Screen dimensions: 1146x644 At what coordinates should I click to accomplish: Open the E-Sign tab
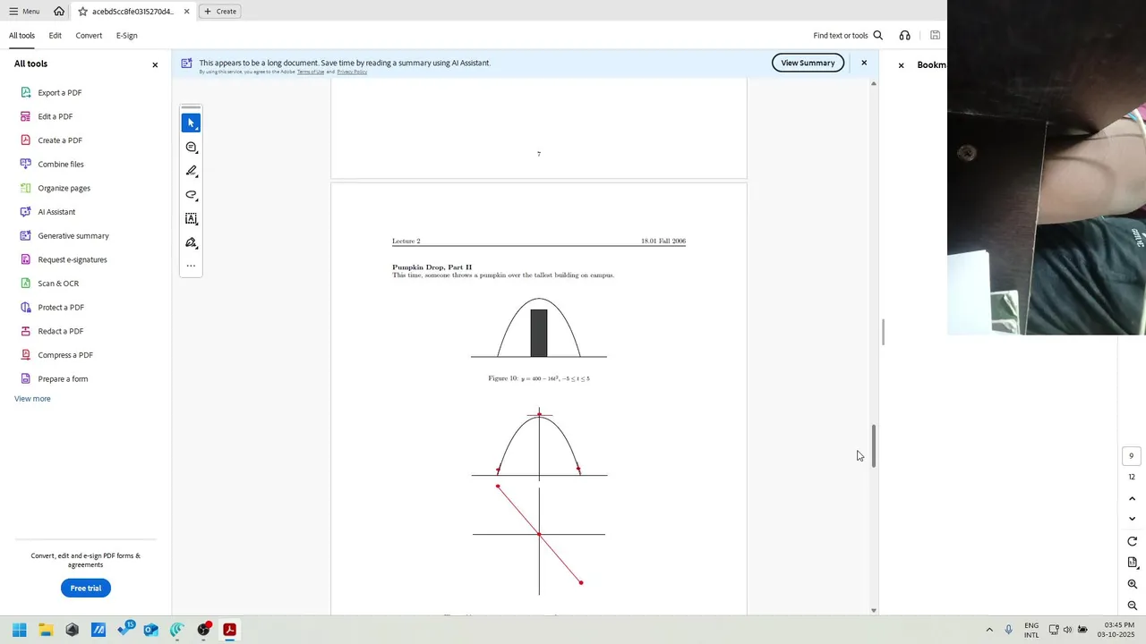(126, 36)
